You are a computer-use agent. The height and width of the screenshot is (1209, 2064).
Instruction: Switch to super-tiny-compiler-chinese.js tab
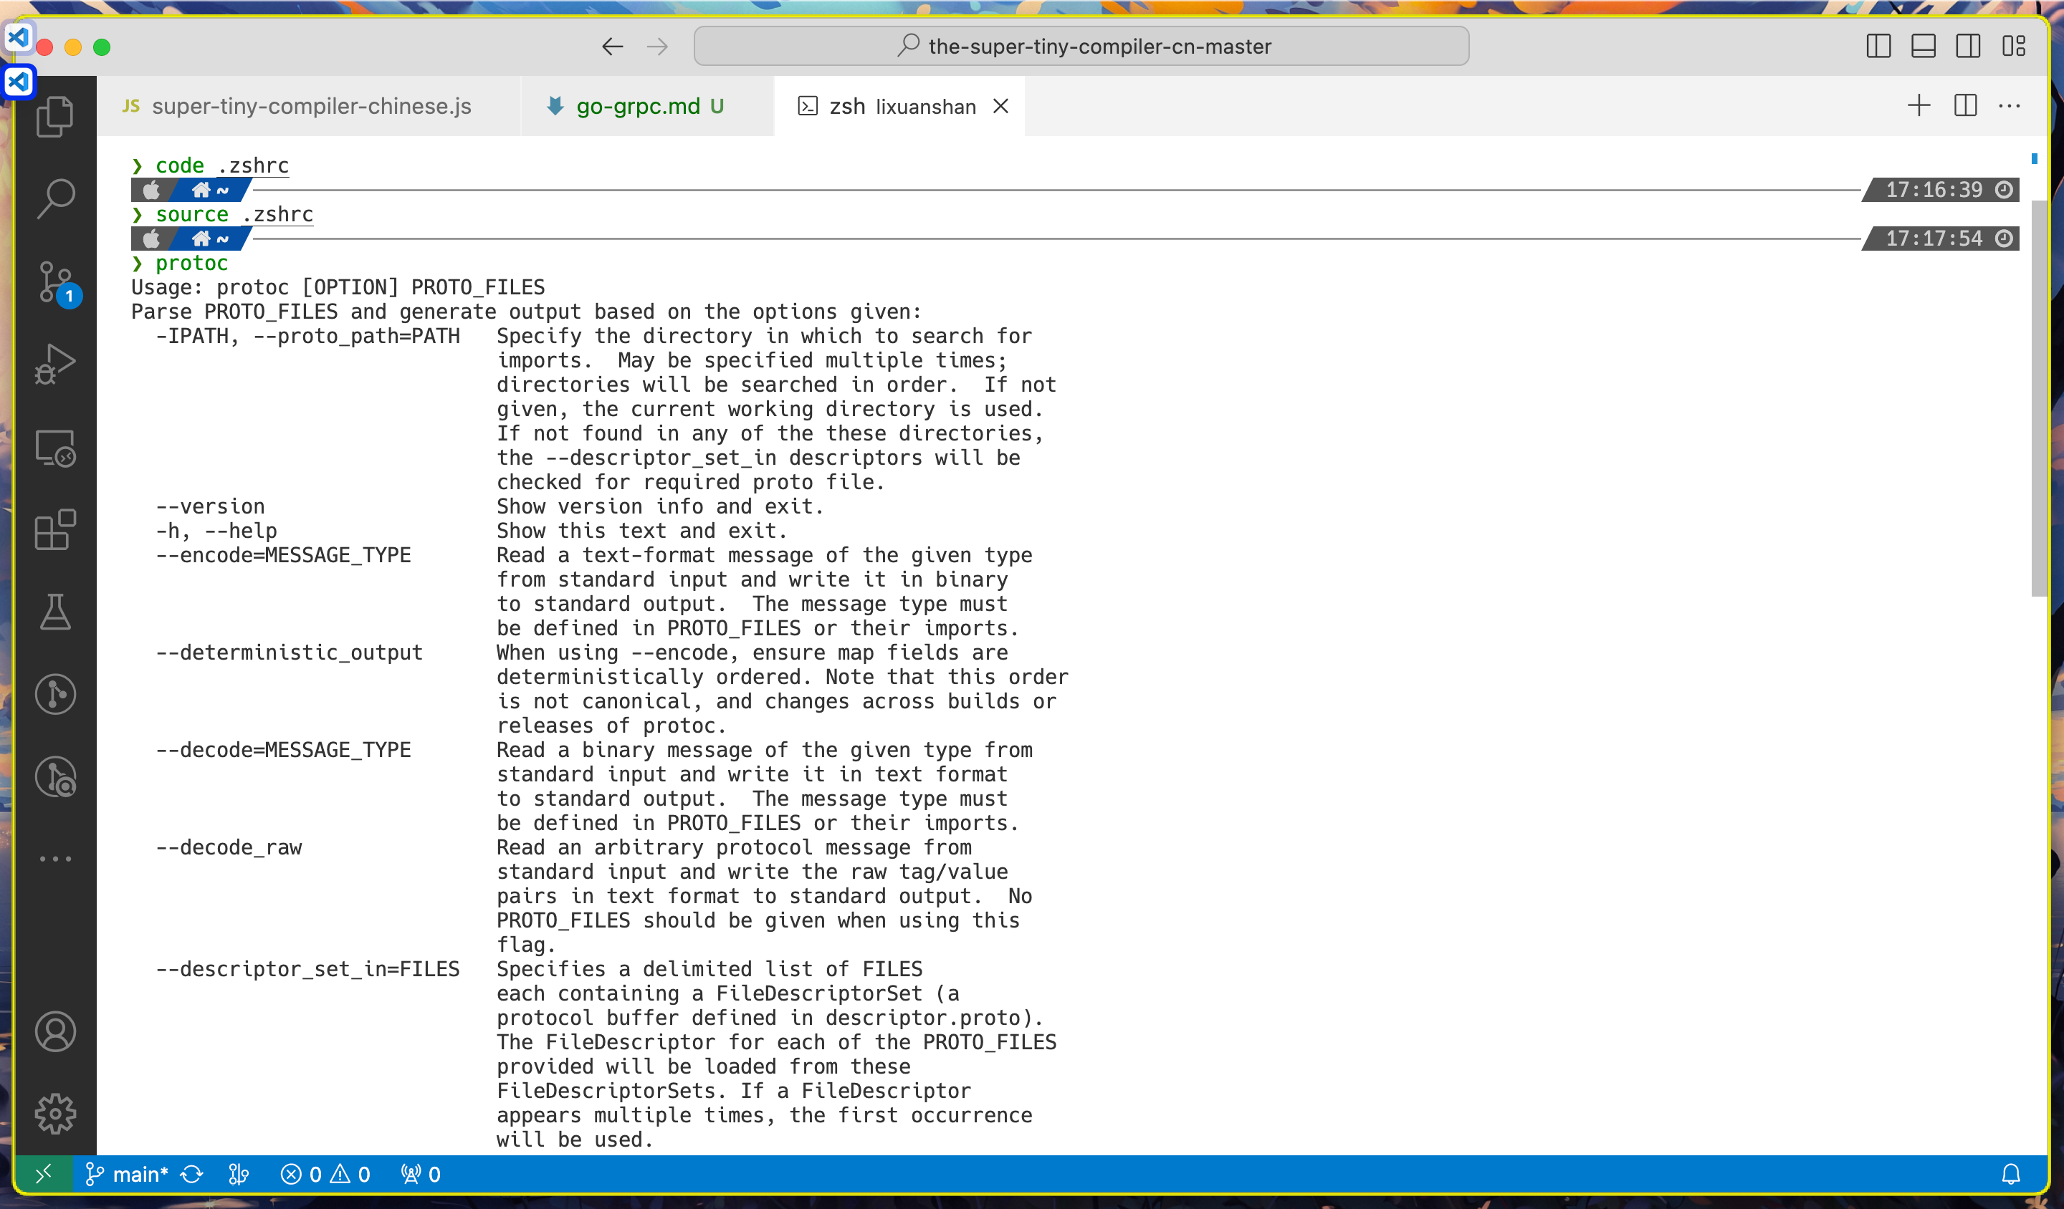(x=308, y=107)
